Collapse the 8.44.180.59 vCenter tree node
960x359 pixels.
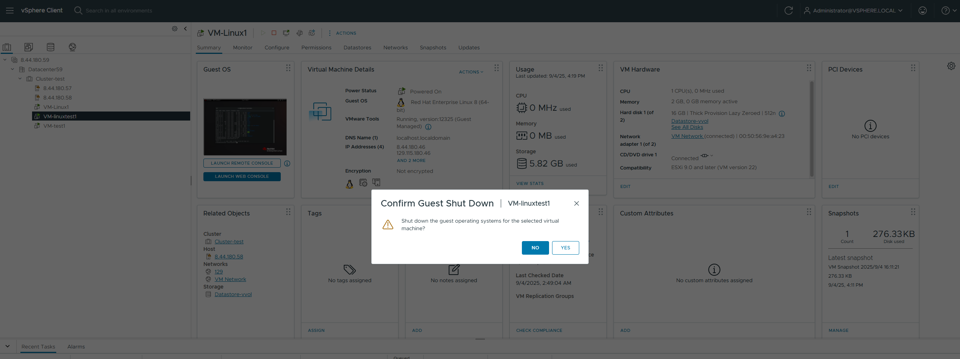[5, 60]
